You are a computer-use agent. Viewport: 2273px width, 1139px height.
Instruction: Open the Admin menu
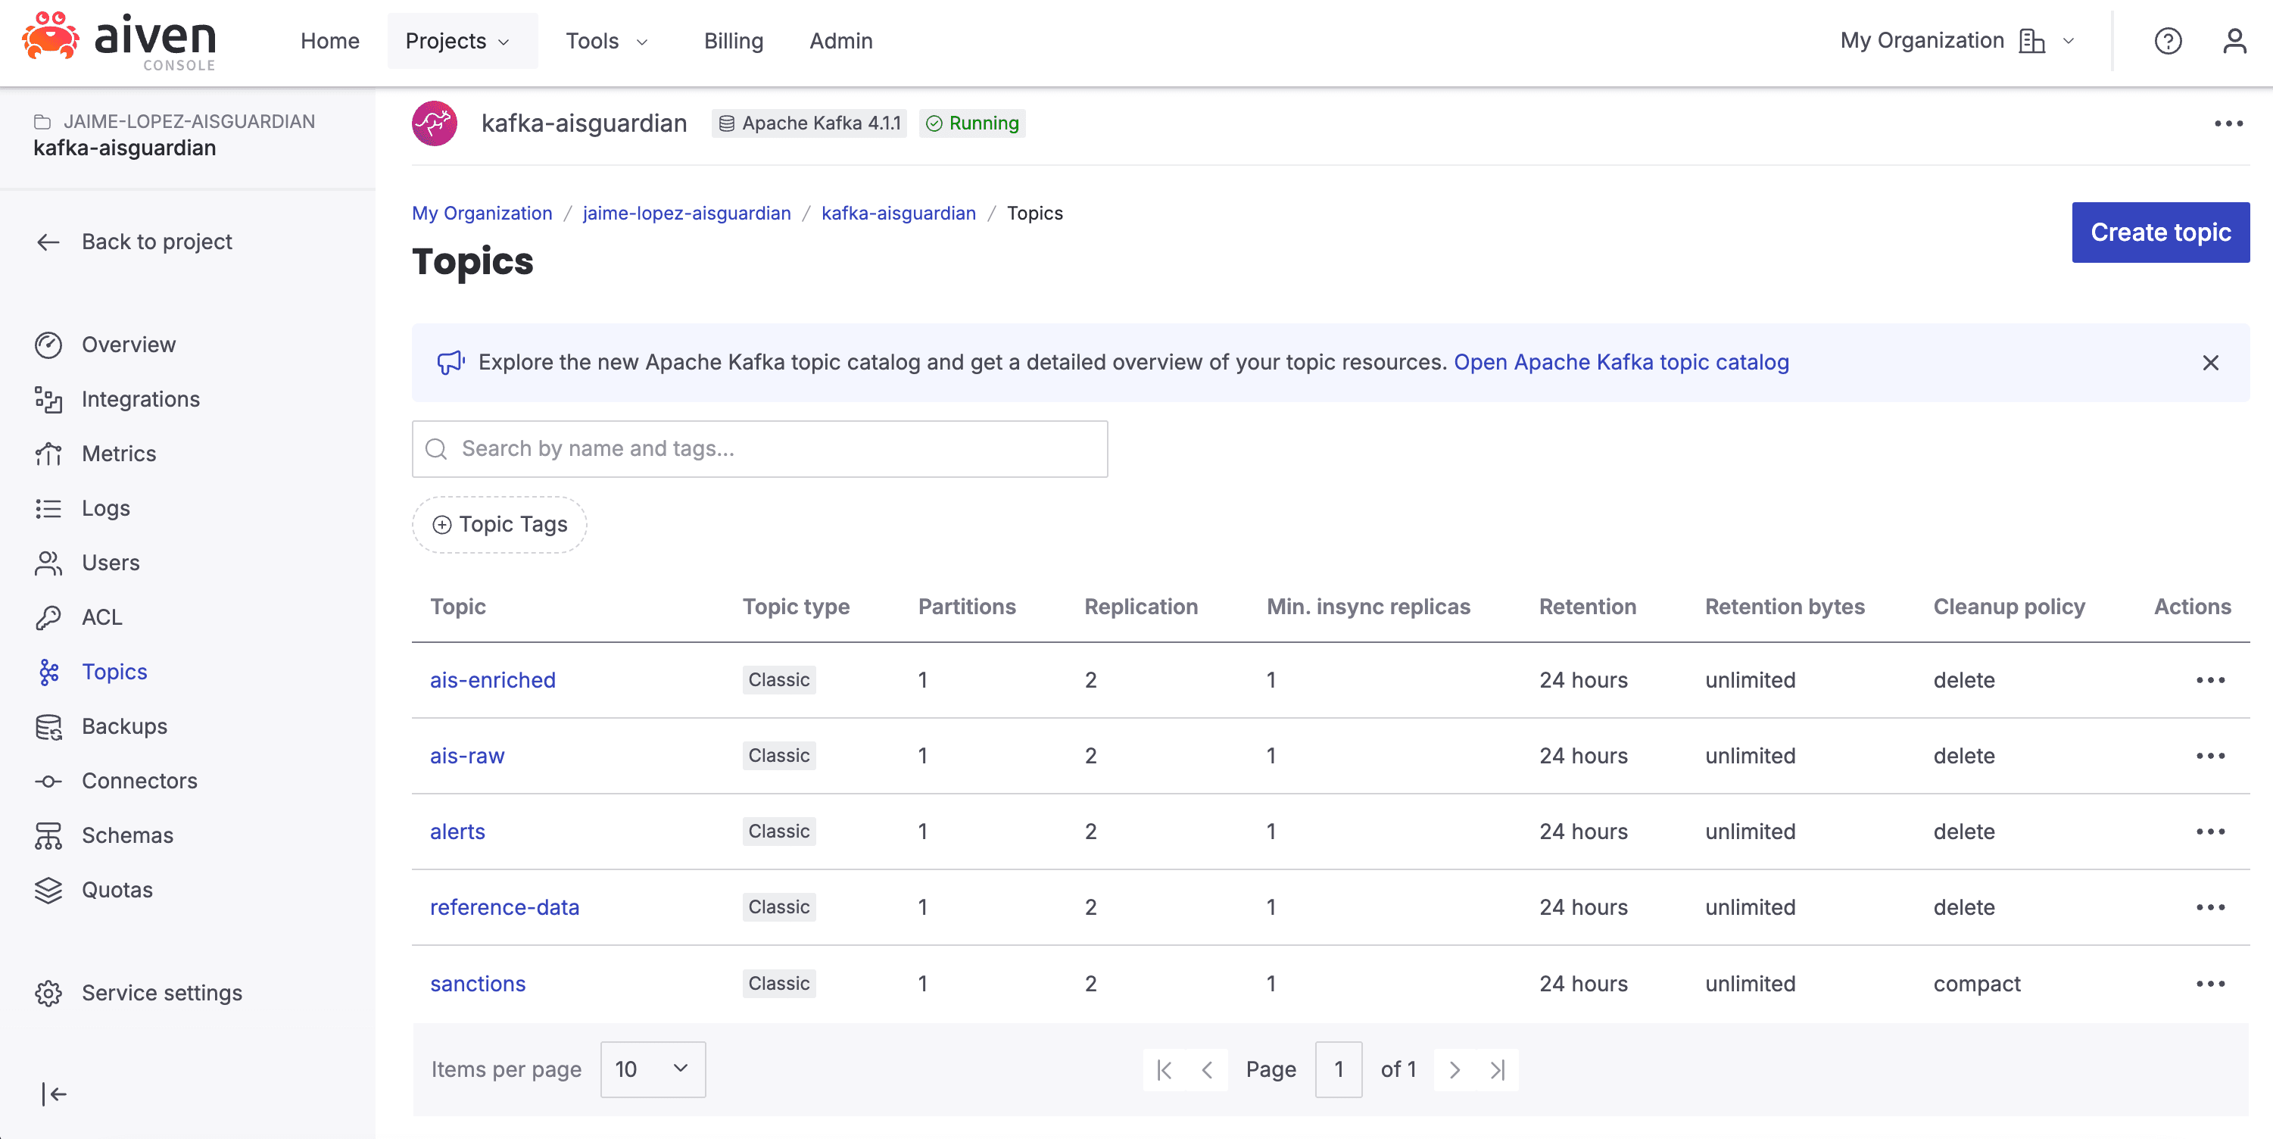[840, 41]
